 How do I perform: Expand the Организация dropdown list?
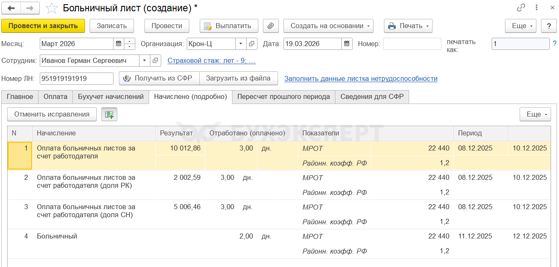click(x=241, y=44)
